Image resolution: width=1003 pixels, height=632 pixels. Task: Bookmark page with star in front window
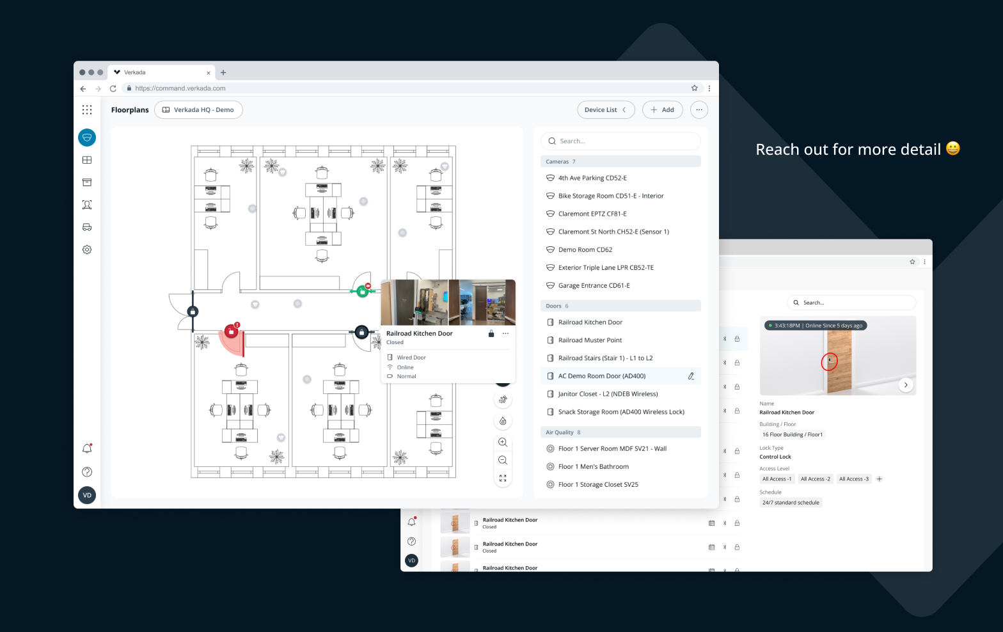(x=695, y=88)
